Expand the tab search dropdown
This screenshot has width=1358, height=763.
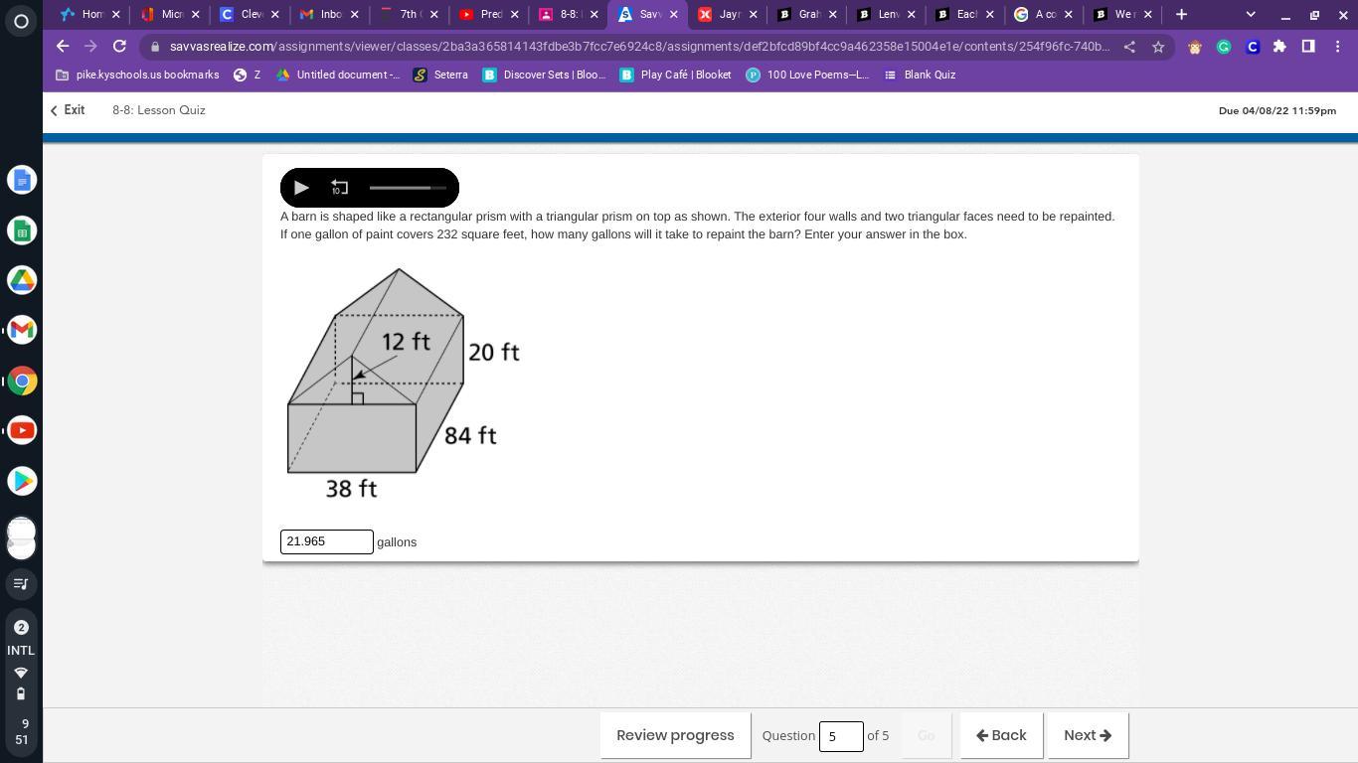(1251, 14)
